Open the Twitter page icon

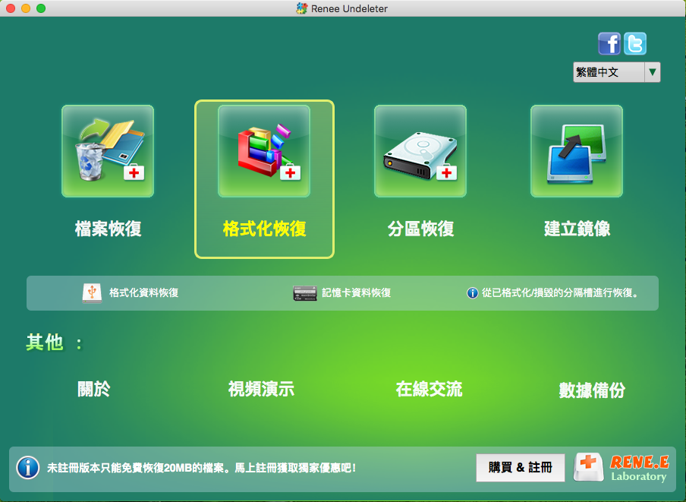pyautogui.click(x=635, y=43)
